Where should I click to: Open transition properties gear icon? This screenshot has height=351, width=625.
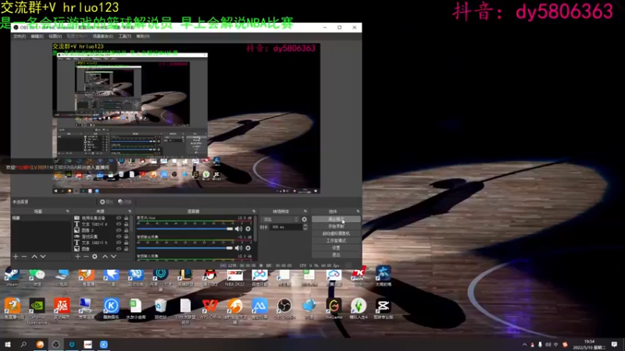coord(305,219)
